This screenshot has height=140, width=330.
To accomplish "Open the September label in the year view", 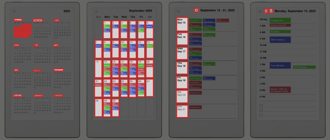I will (x=58, y=70).
